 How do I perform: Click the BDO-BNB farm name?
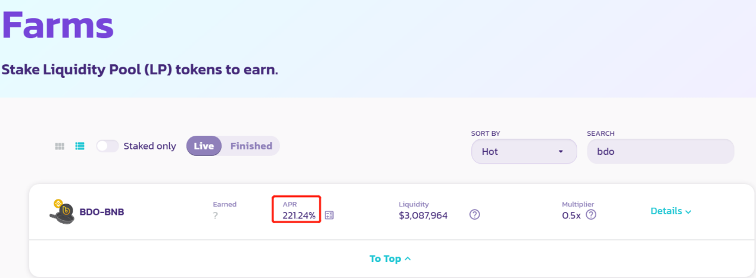point(102,211)
